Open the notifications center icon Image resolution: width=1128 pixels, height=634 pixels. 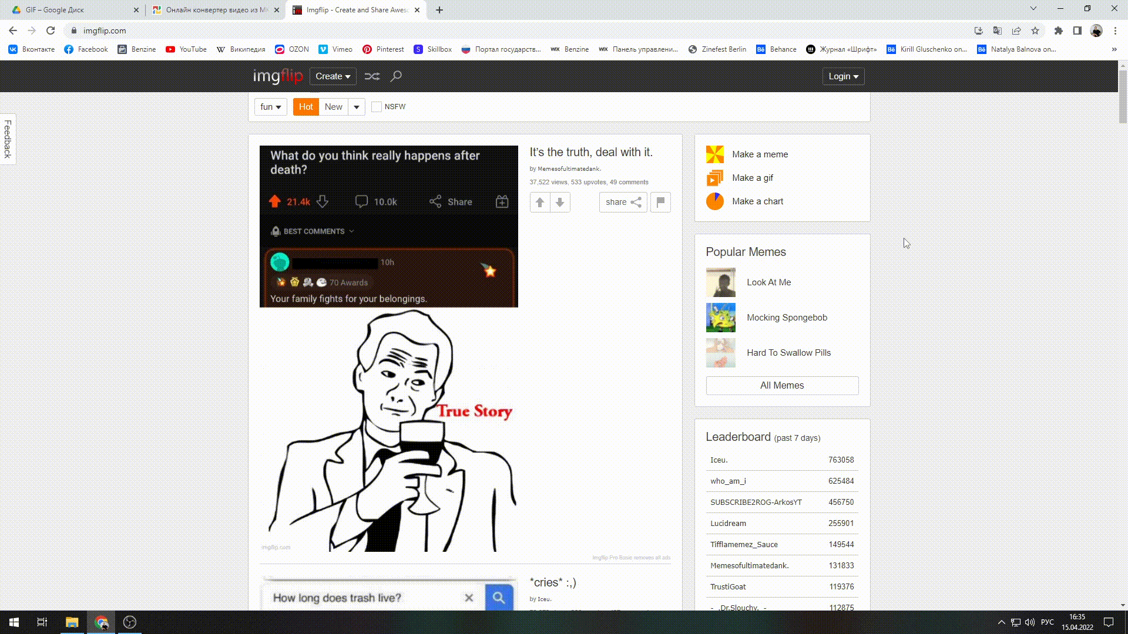(1109, 622)
